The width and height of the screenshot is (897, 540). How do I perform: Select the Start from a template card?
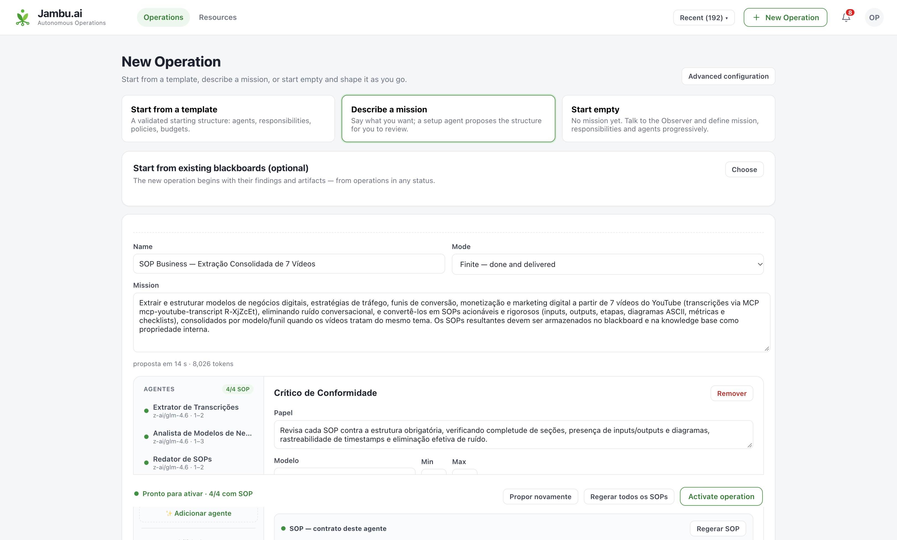(228, 119)
